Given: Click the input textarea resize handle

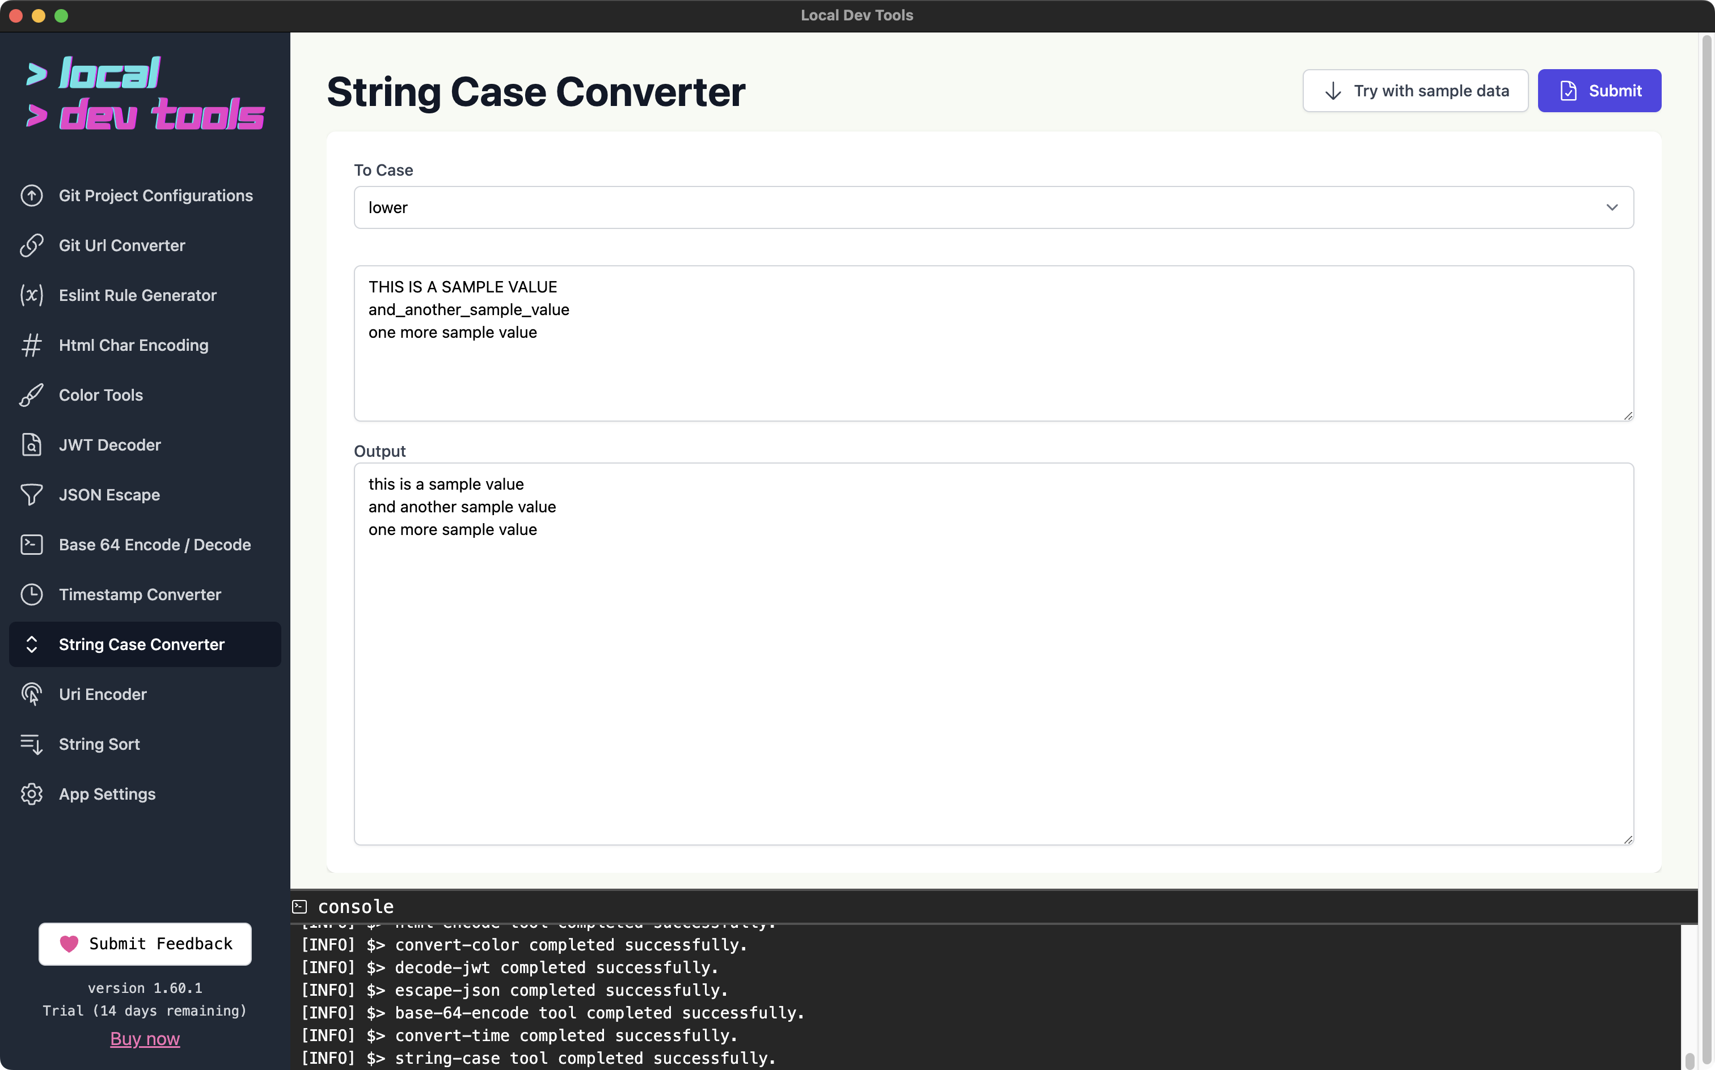Looking at the screenshot, I should coord(1628,415).
